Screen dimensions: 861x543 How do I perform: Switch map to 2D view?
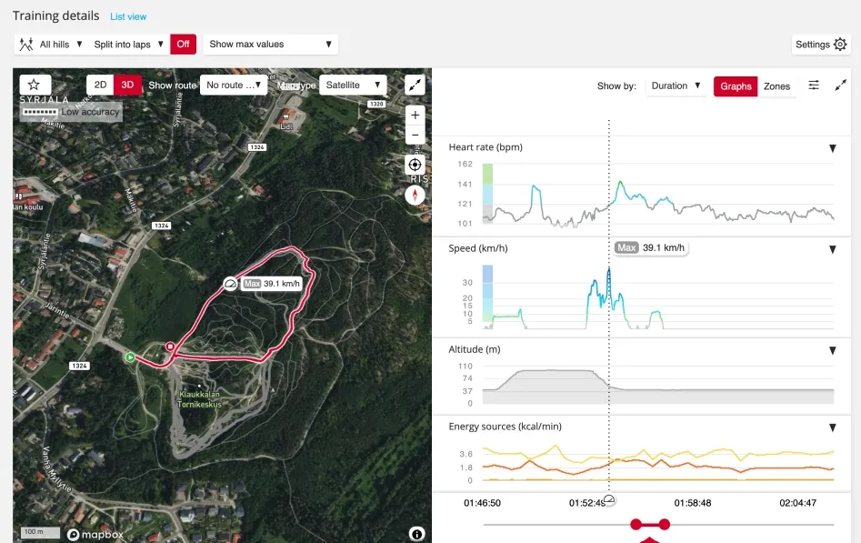(100, 85)
